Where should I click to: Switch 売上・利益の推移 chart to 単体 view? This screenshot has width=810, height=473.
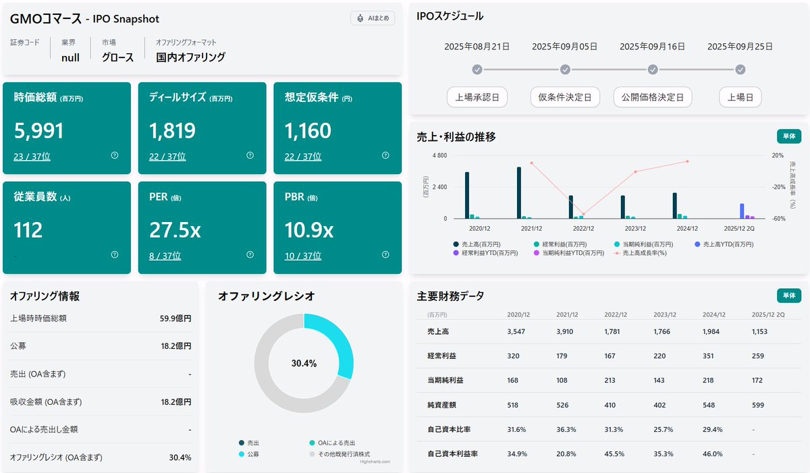(x=789, y=136)
